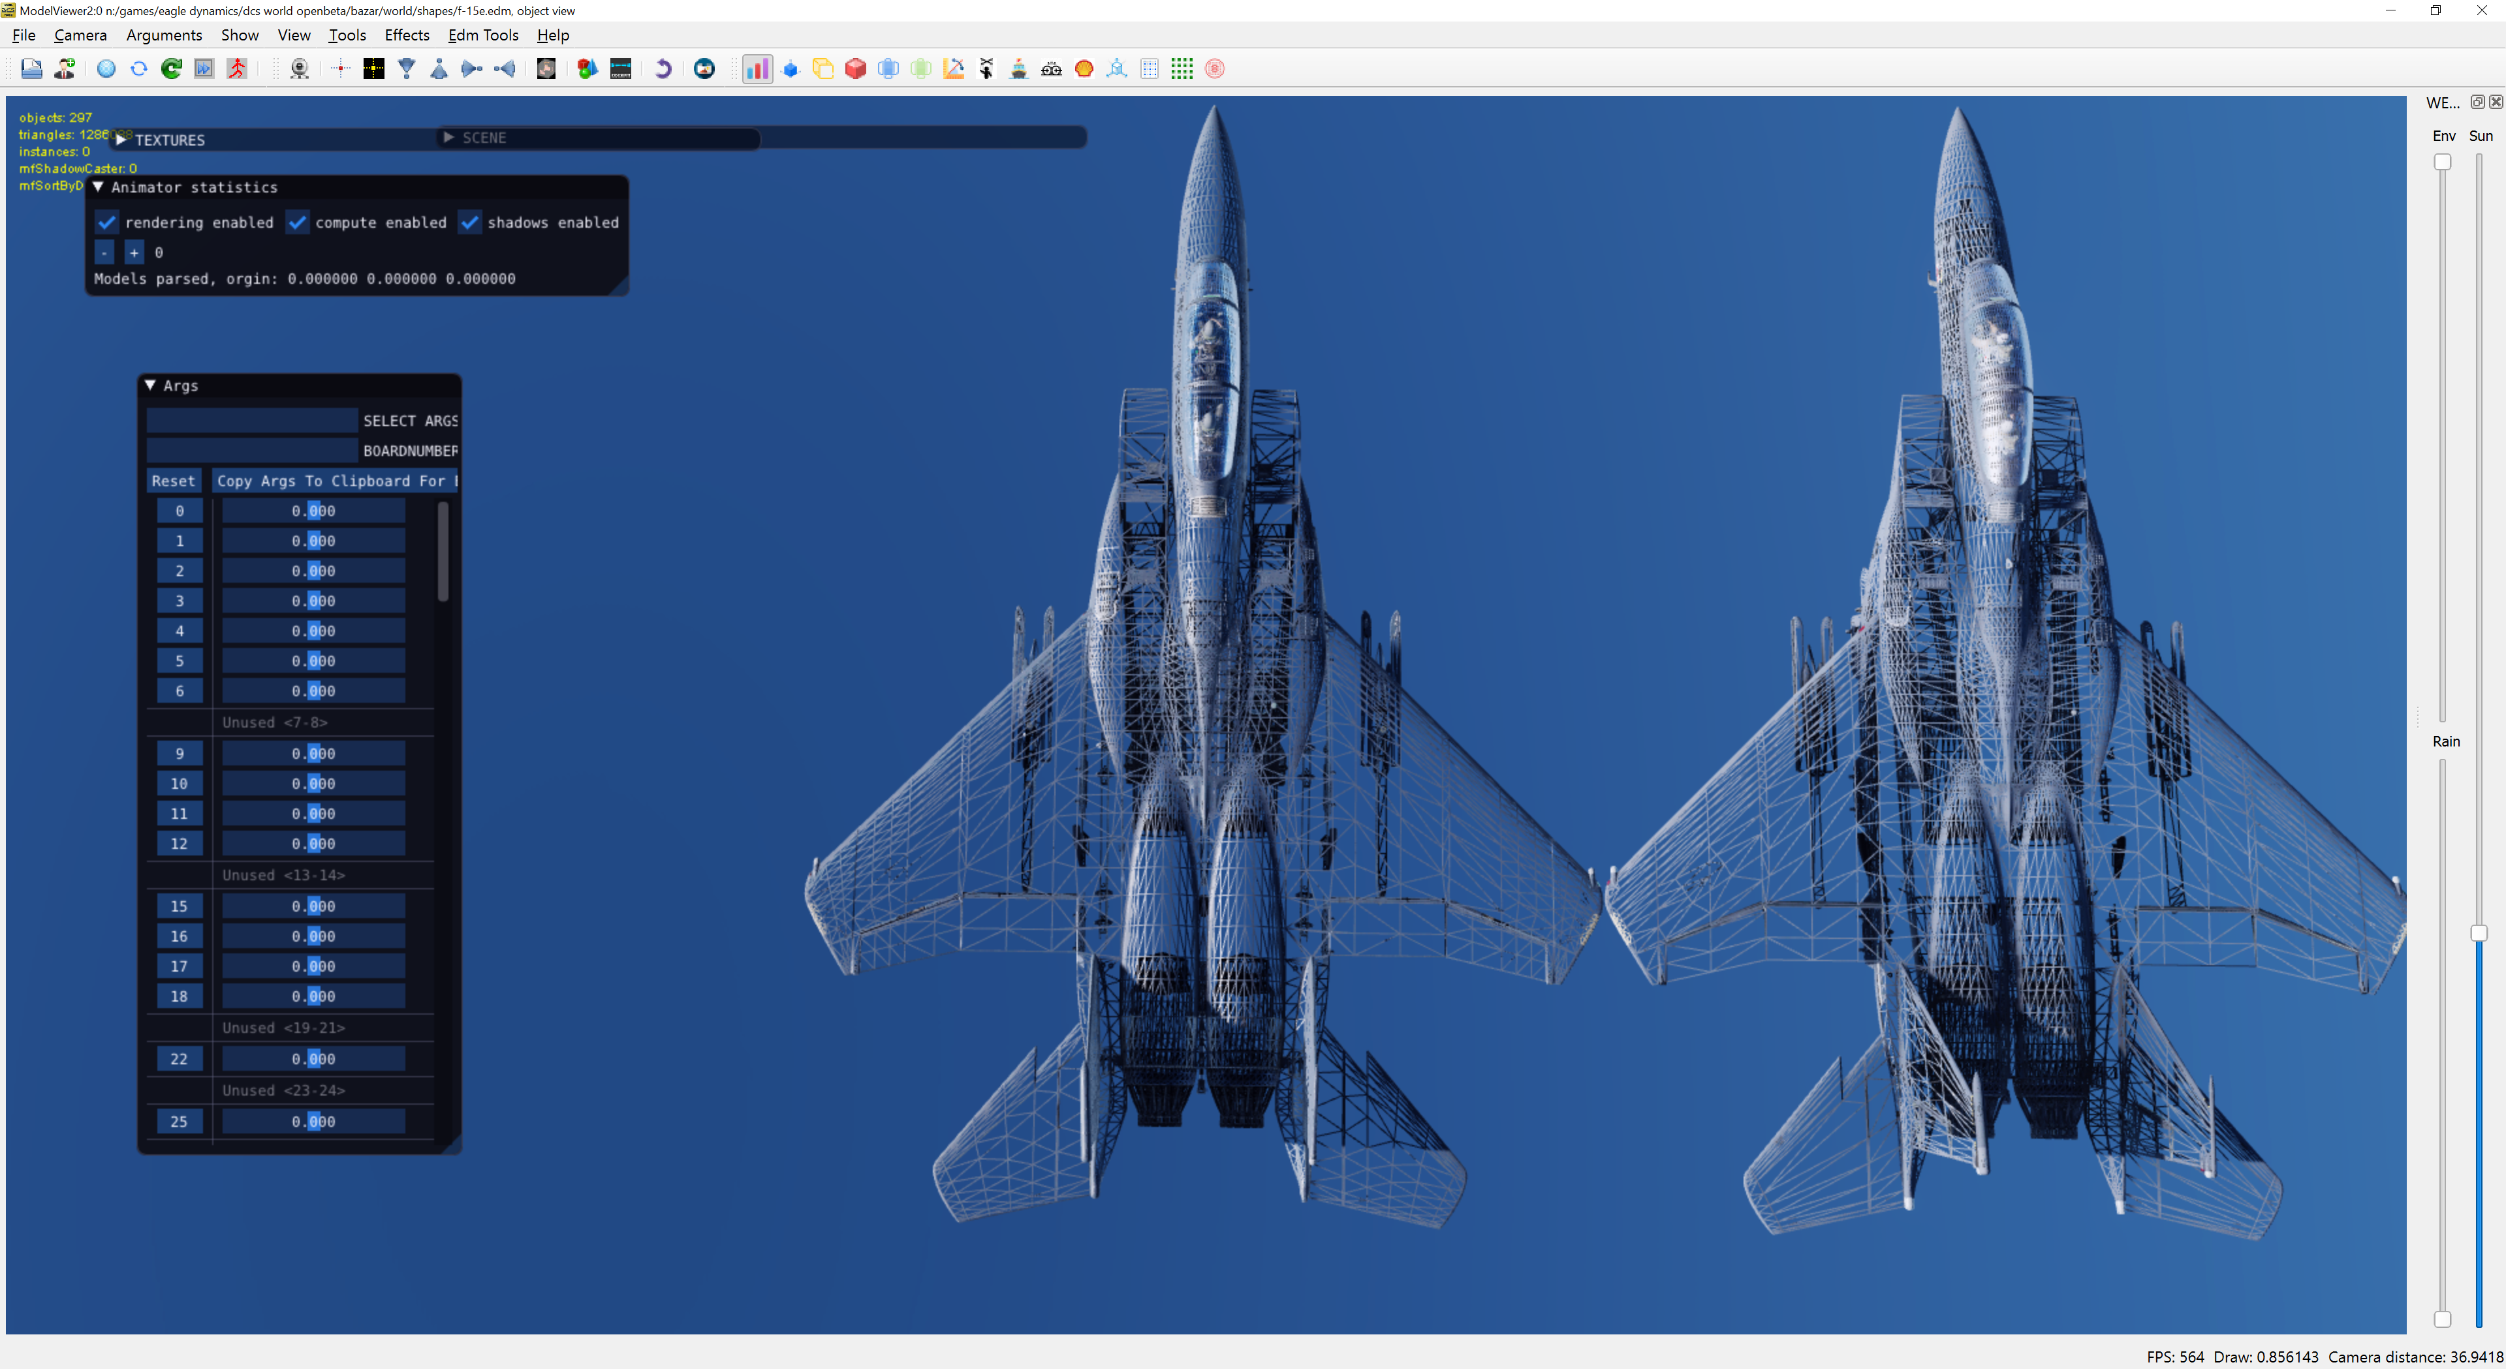Click the add-person livery icon

click(x=65, y=69)
